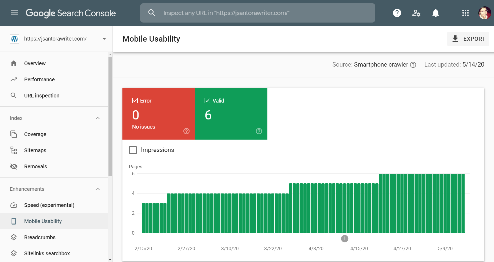
Task: Click help icon beside Smartphone crawler
Action: (413, 65)
